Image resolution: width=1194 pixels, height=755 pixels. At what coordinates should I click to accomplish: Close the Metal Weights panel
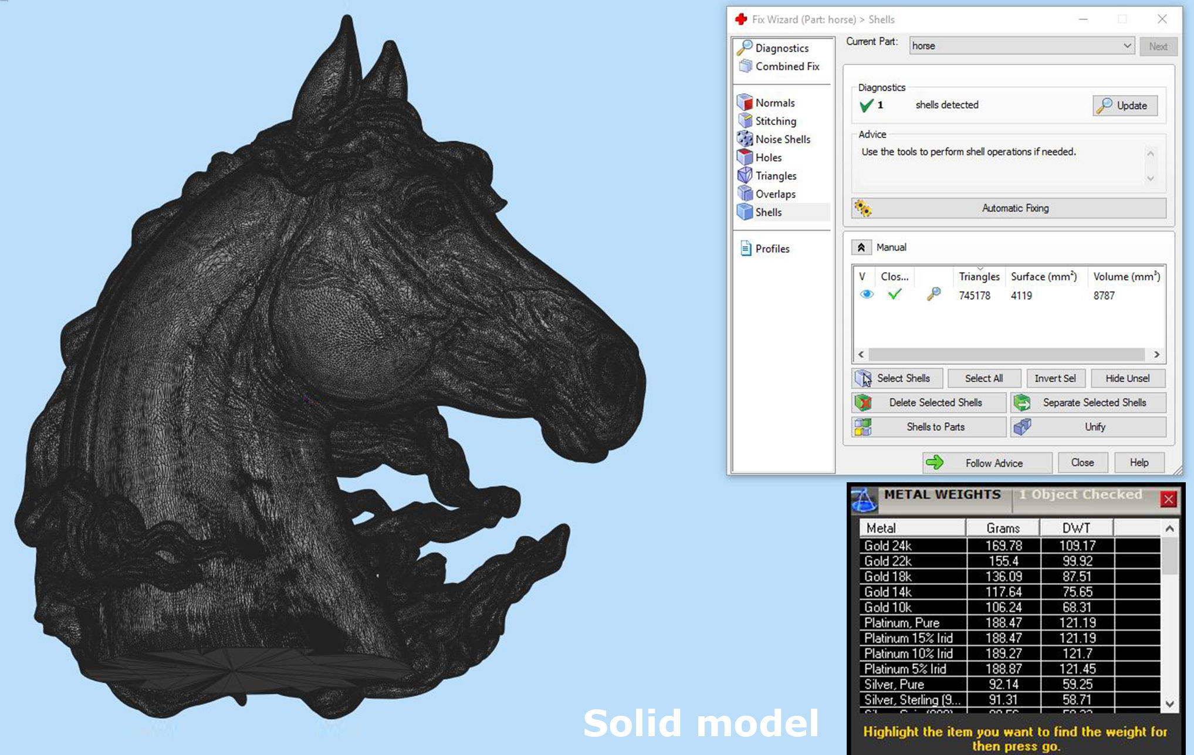coord(1168,499)
